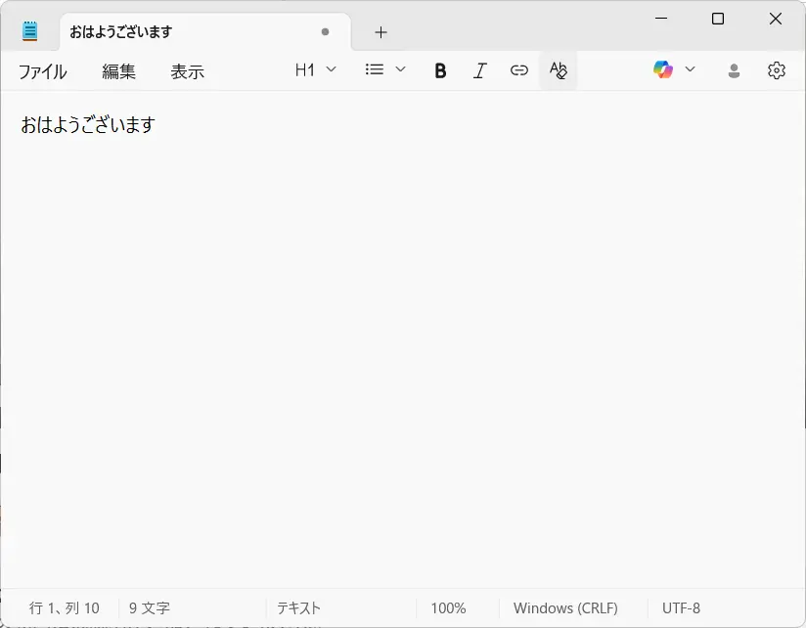This screenshot has width=806, height=628.
Task: Open the account profile icon
Action: [734, 70]
